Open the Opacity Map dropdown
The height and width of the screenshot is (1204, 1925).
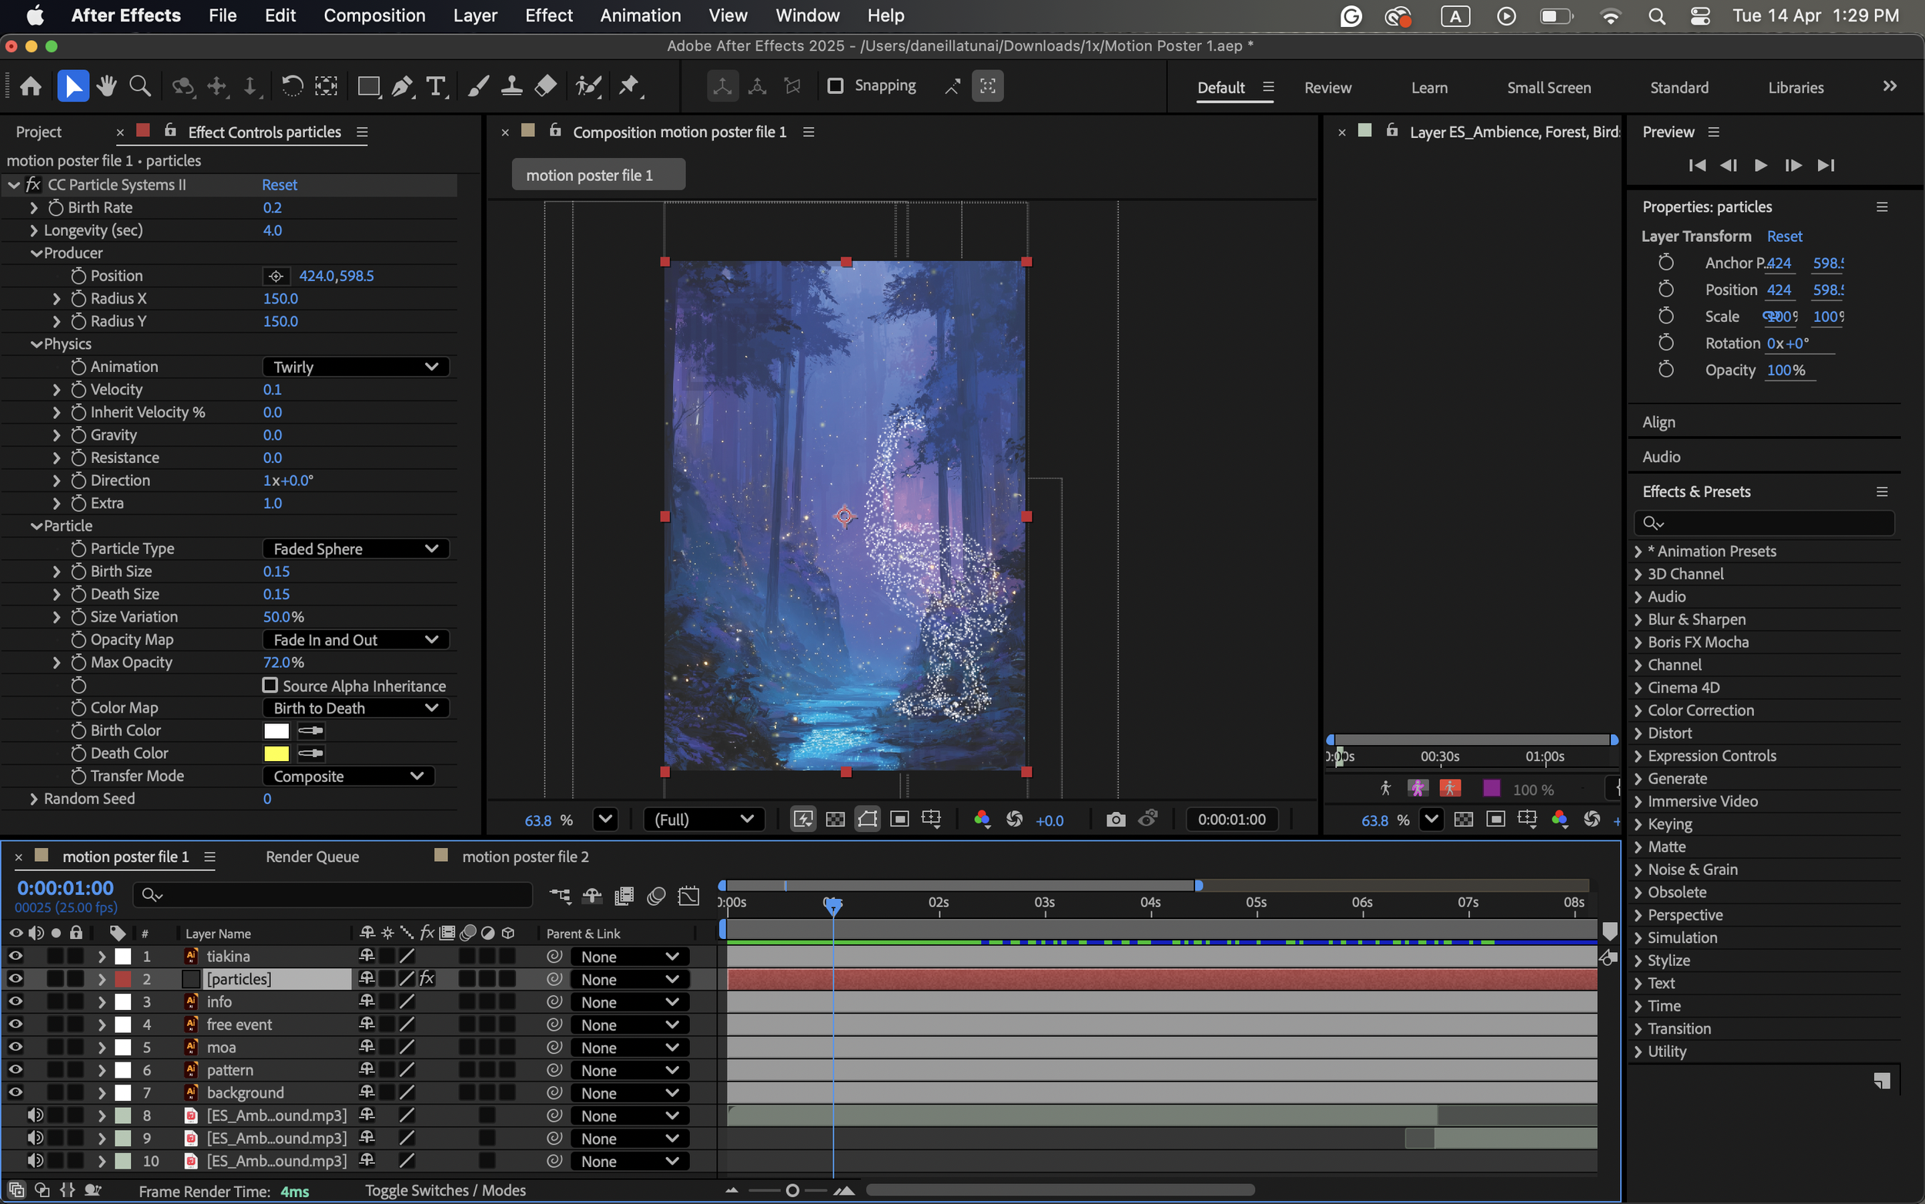click(356, 639)
